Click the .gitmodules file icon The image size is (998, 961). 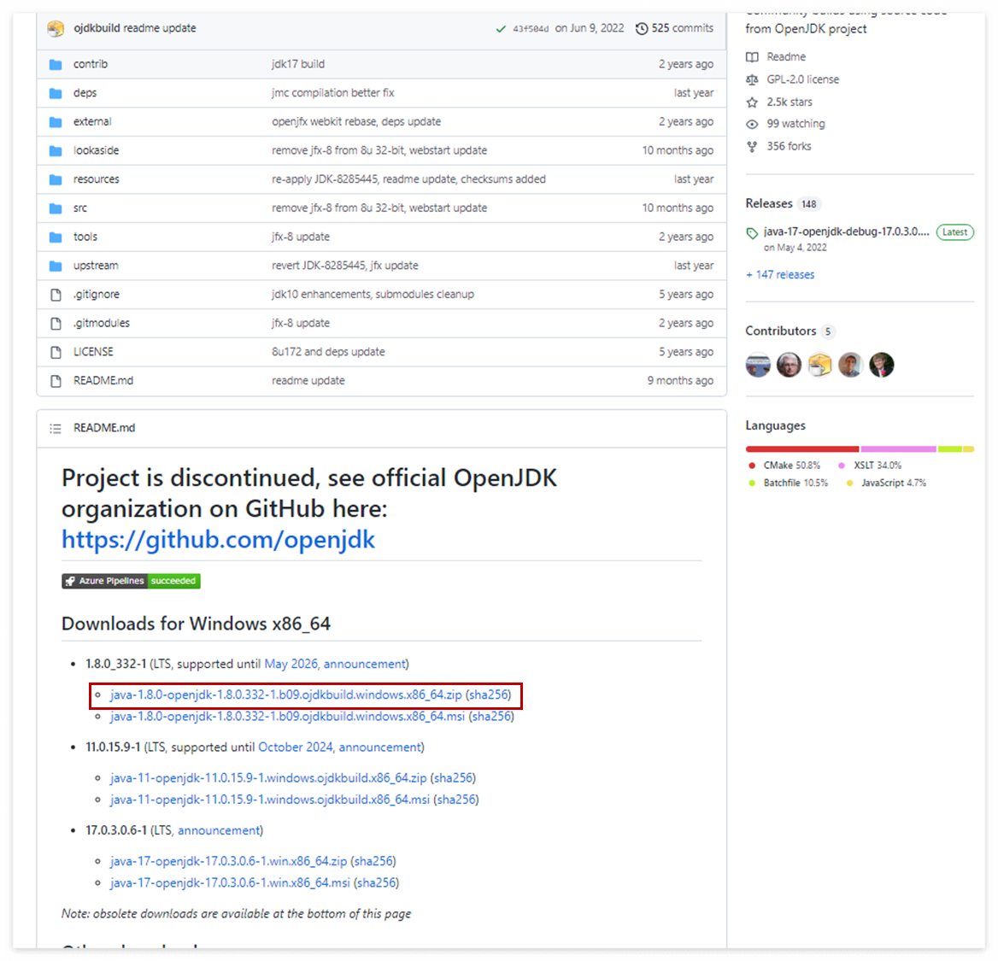(x=56, y=323)
